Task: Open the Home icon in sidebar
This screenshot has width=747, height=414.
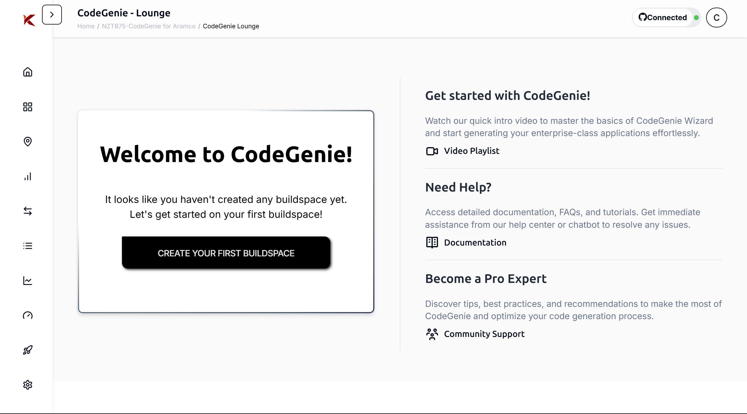Action: (28, 72)
